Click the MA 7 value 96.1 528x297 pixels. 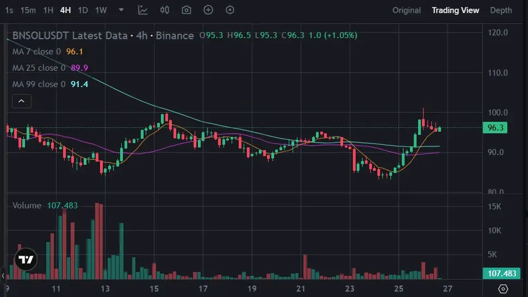(74, 52)
